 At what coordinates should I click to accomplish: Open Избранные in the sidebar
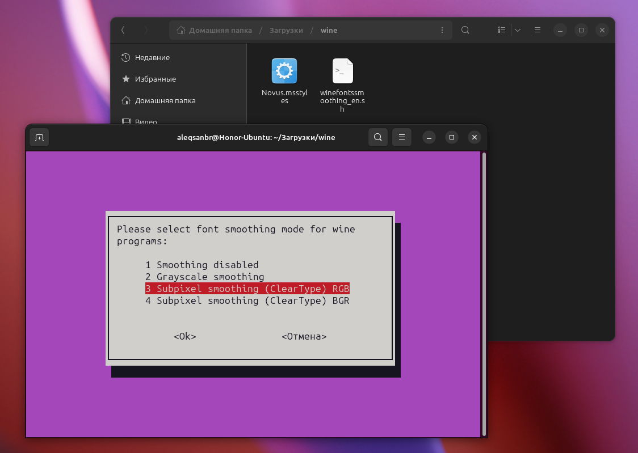pyautogui.click(x=155, y=79)
